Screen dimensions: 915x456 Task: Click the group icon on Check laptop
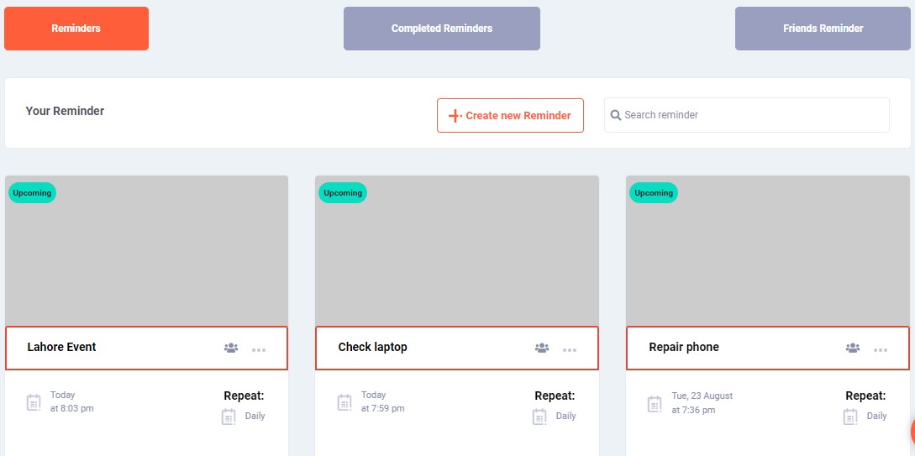coord(542,348)
